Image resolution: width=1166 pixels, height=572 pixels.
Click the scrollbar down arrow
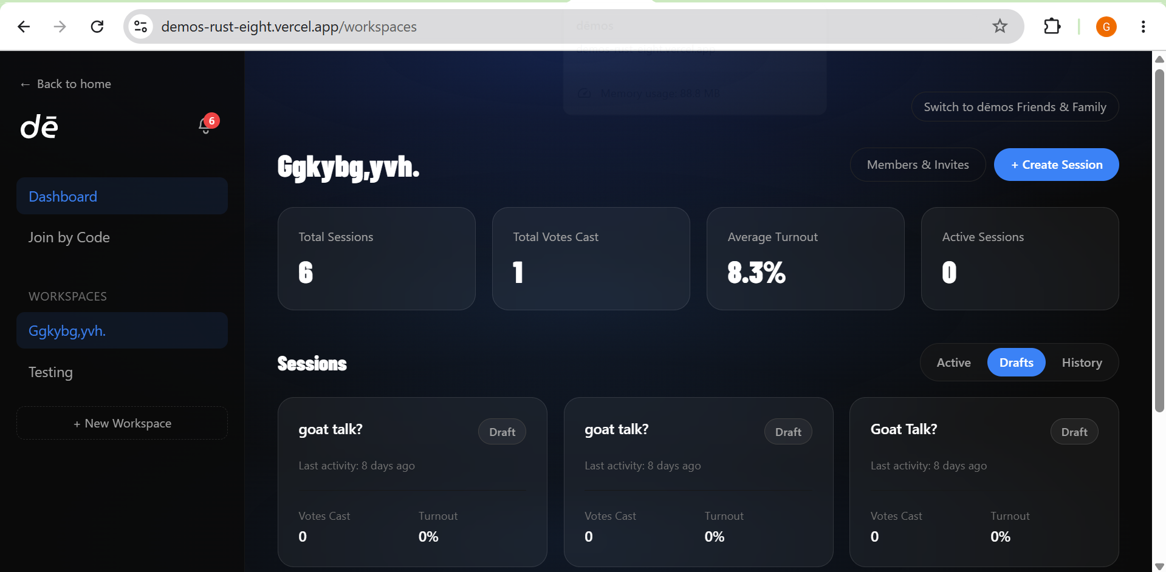(1159, 566)
